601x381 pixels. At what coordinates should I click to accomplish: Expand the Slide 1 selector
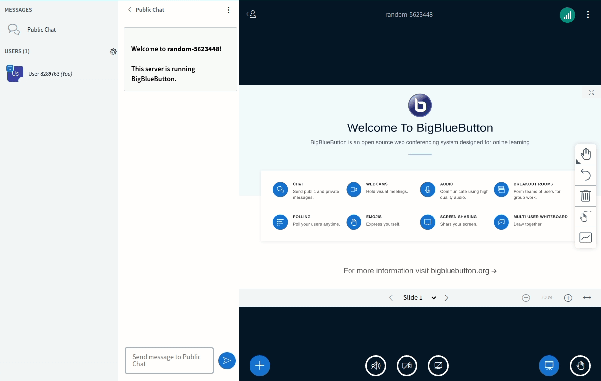(419, 297)
